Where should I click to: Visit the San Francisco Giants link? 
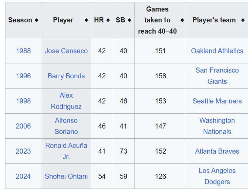click(217, 76)
